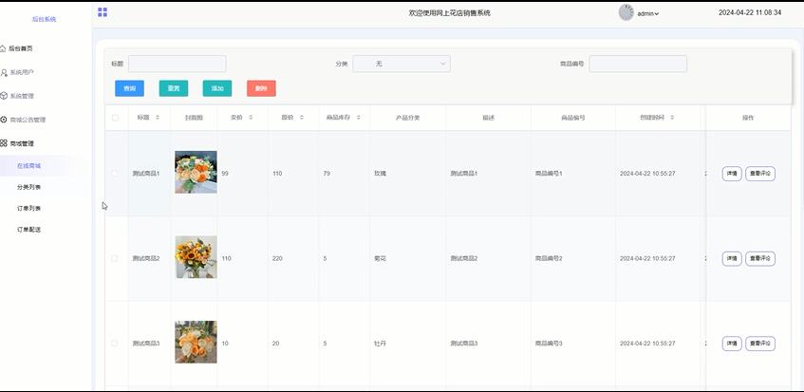Click the 产品分类 column header
The image size is (804, 392).
click(407, 118)
